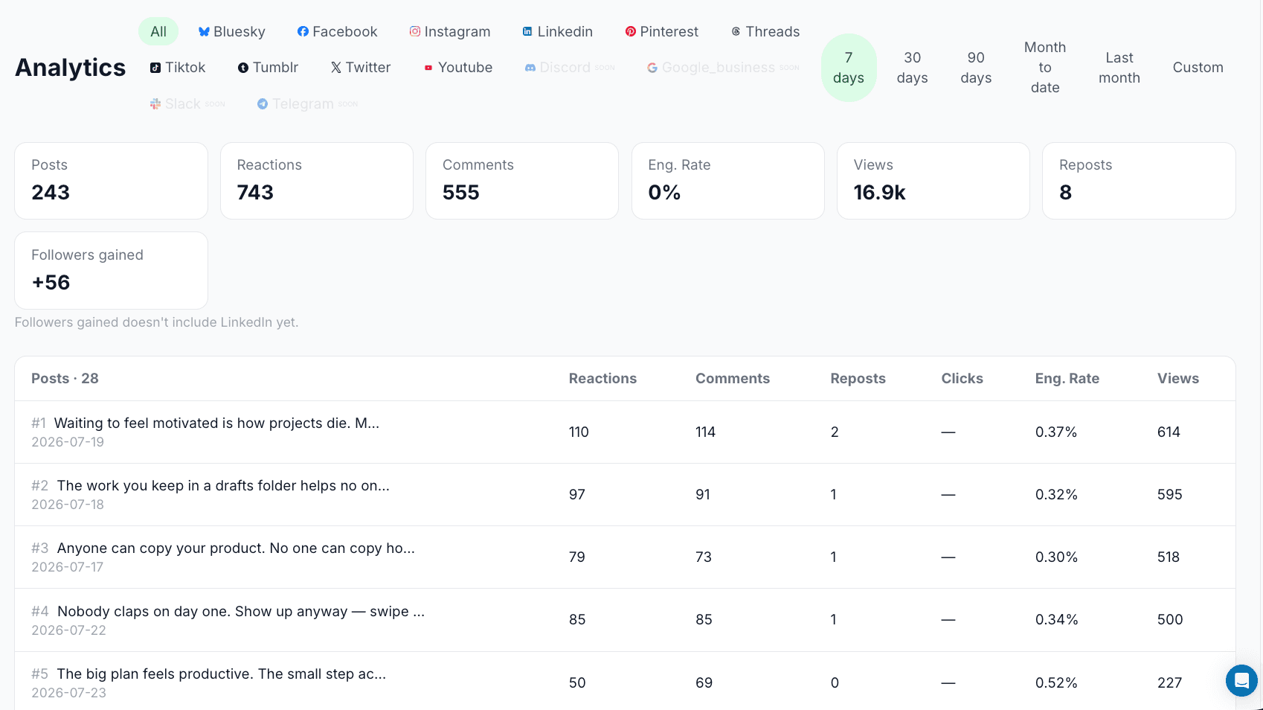
Task: Filter analytics by Instagram label
Action: [x=457, y=31]
